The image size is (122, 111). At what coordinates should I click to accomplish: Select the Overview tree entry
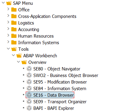coord(37,62)
